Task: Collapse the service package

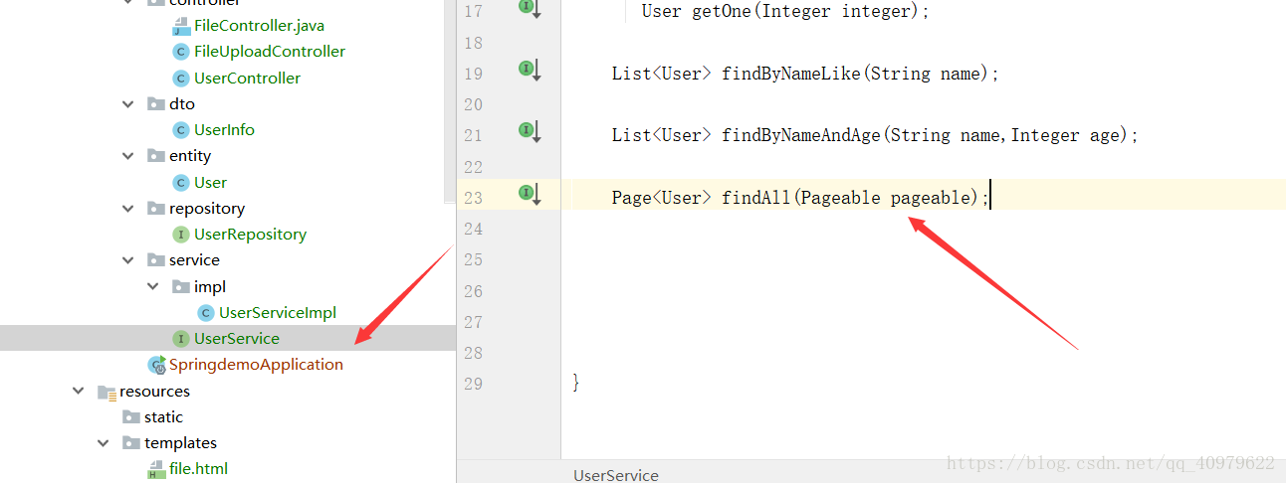Action: tap(128, 259)
